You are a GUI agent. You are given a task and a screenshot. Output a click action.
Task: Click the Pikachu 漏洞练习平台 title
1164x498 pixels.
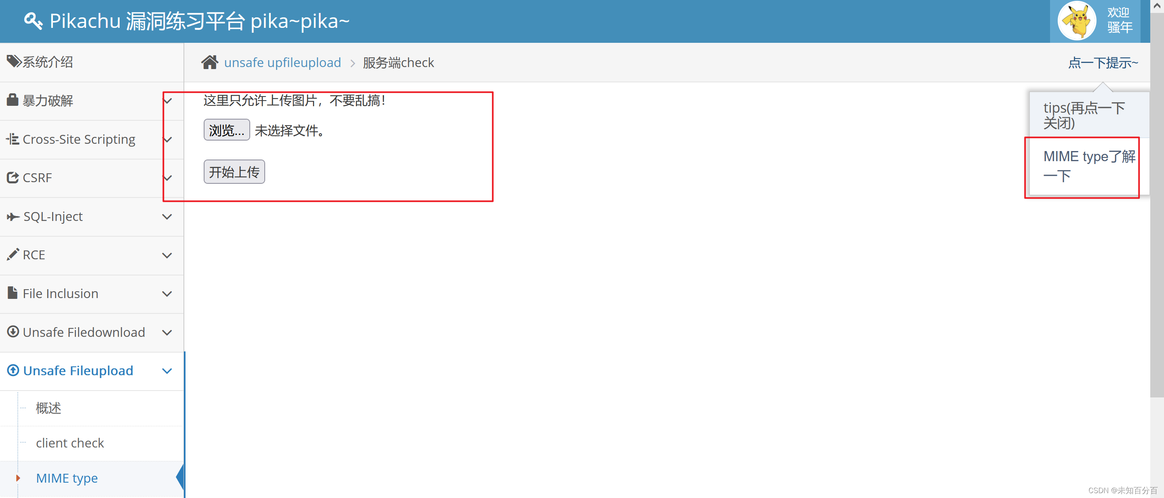point(199,21)
